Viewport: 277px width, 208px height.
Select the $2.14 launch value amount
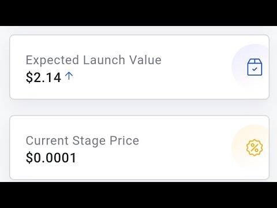[43, 77]
